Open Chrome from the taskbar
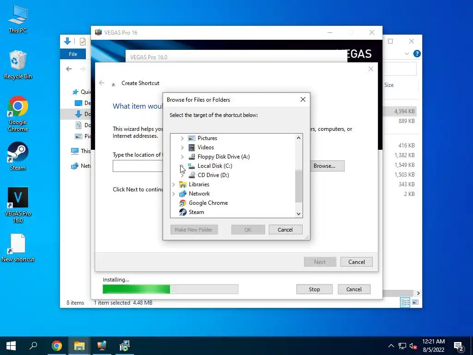This screenshot has height=355, width=473. 56,346
